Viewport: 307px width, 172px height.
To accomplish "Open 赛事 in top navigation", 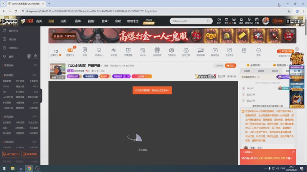I will click(x=78, y=21).
